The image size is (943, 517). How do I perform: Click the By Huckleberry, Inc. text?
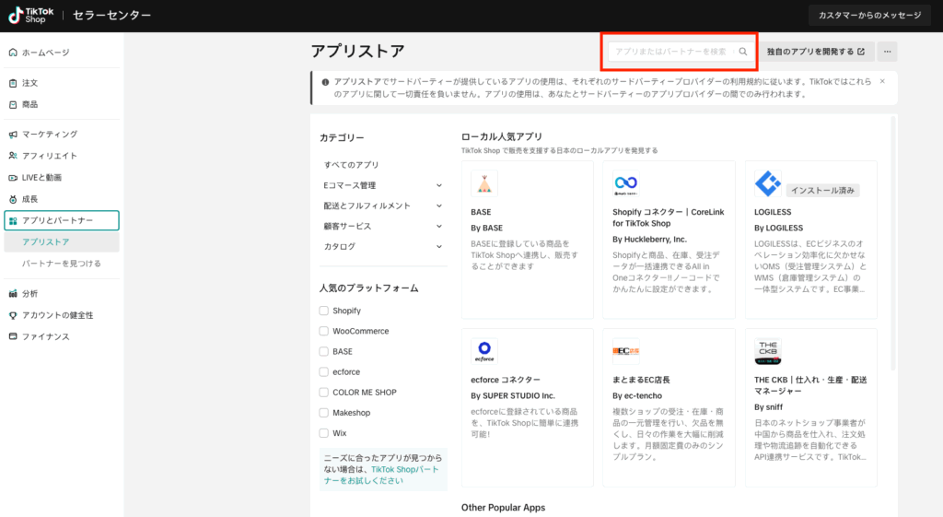pyautogui.click(x=651, y=239)
